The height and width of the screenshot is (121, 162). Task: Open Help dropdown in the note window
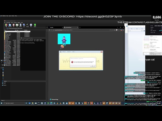click(74, 52)
